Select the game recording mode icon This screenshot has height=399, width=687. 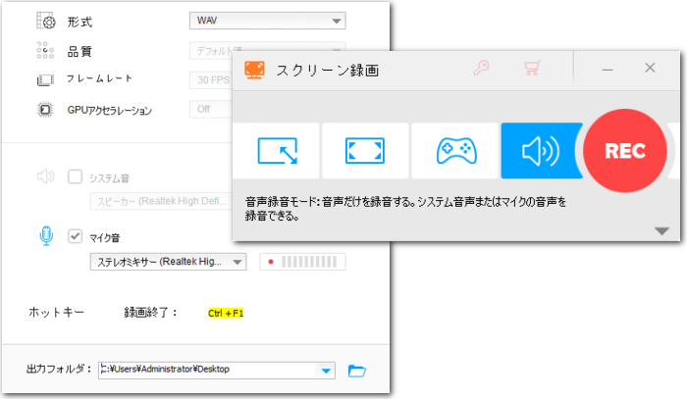tap(454, 151)
